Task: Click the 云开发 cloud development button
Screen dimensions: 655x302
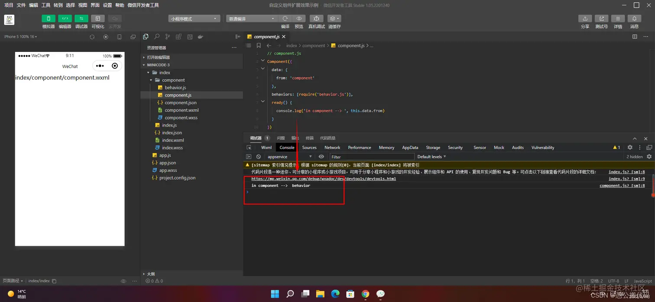Action: (115, 19)
